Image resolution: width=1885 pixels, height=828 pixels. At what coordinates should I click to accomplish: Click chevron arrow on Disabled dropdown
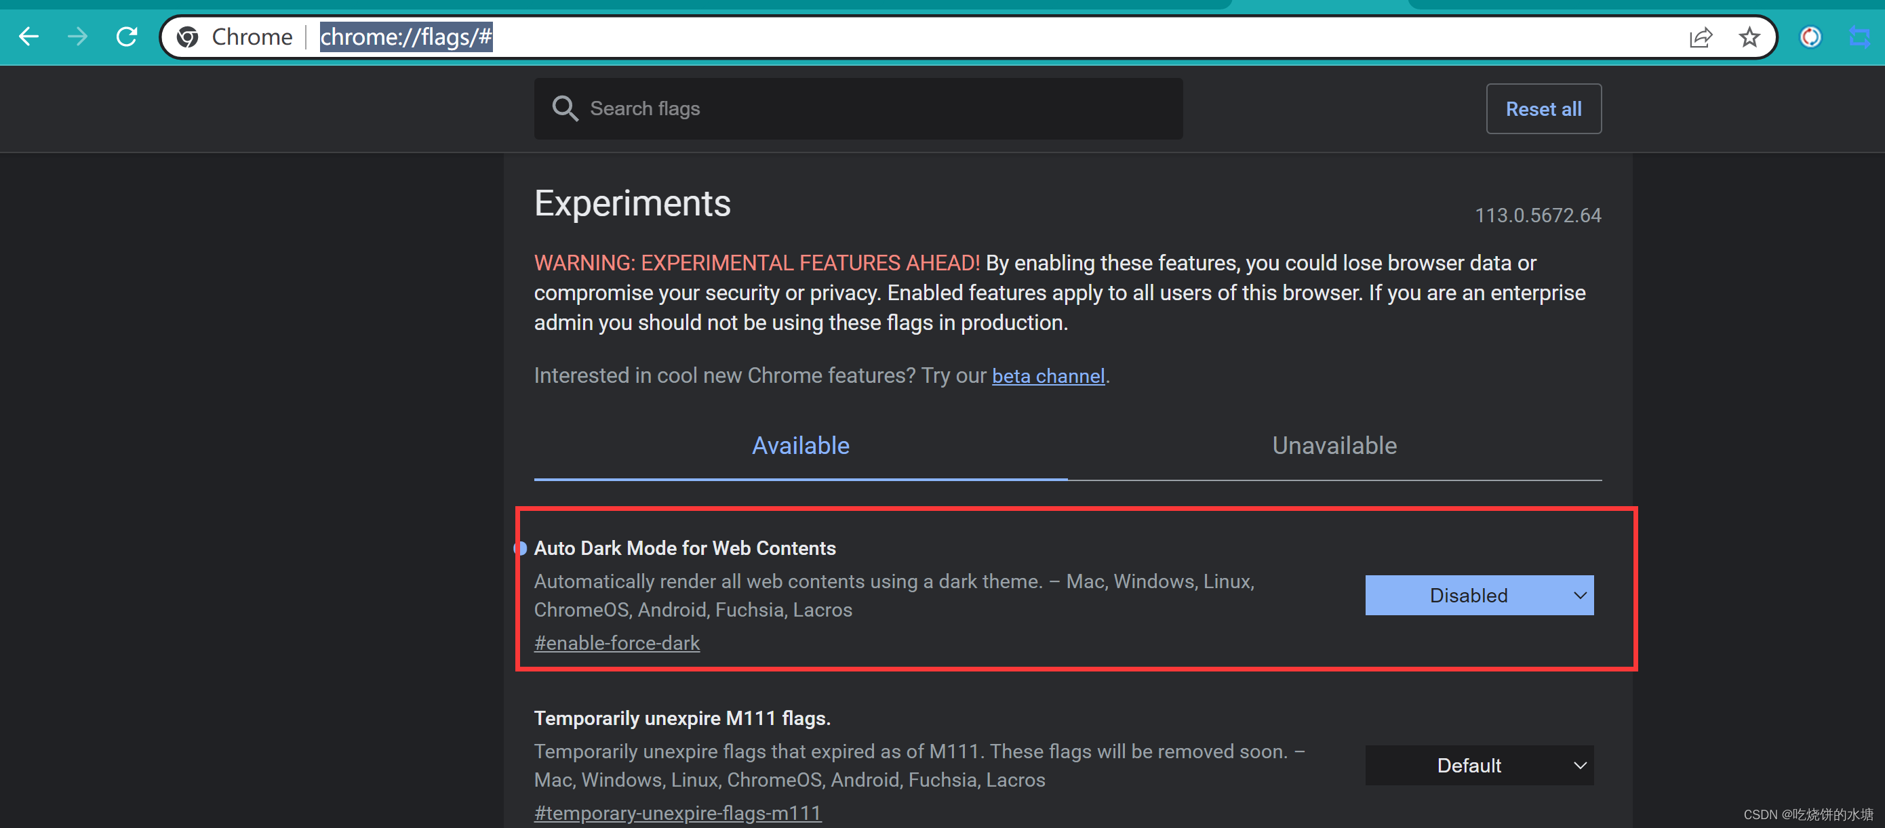(1579, 596)
